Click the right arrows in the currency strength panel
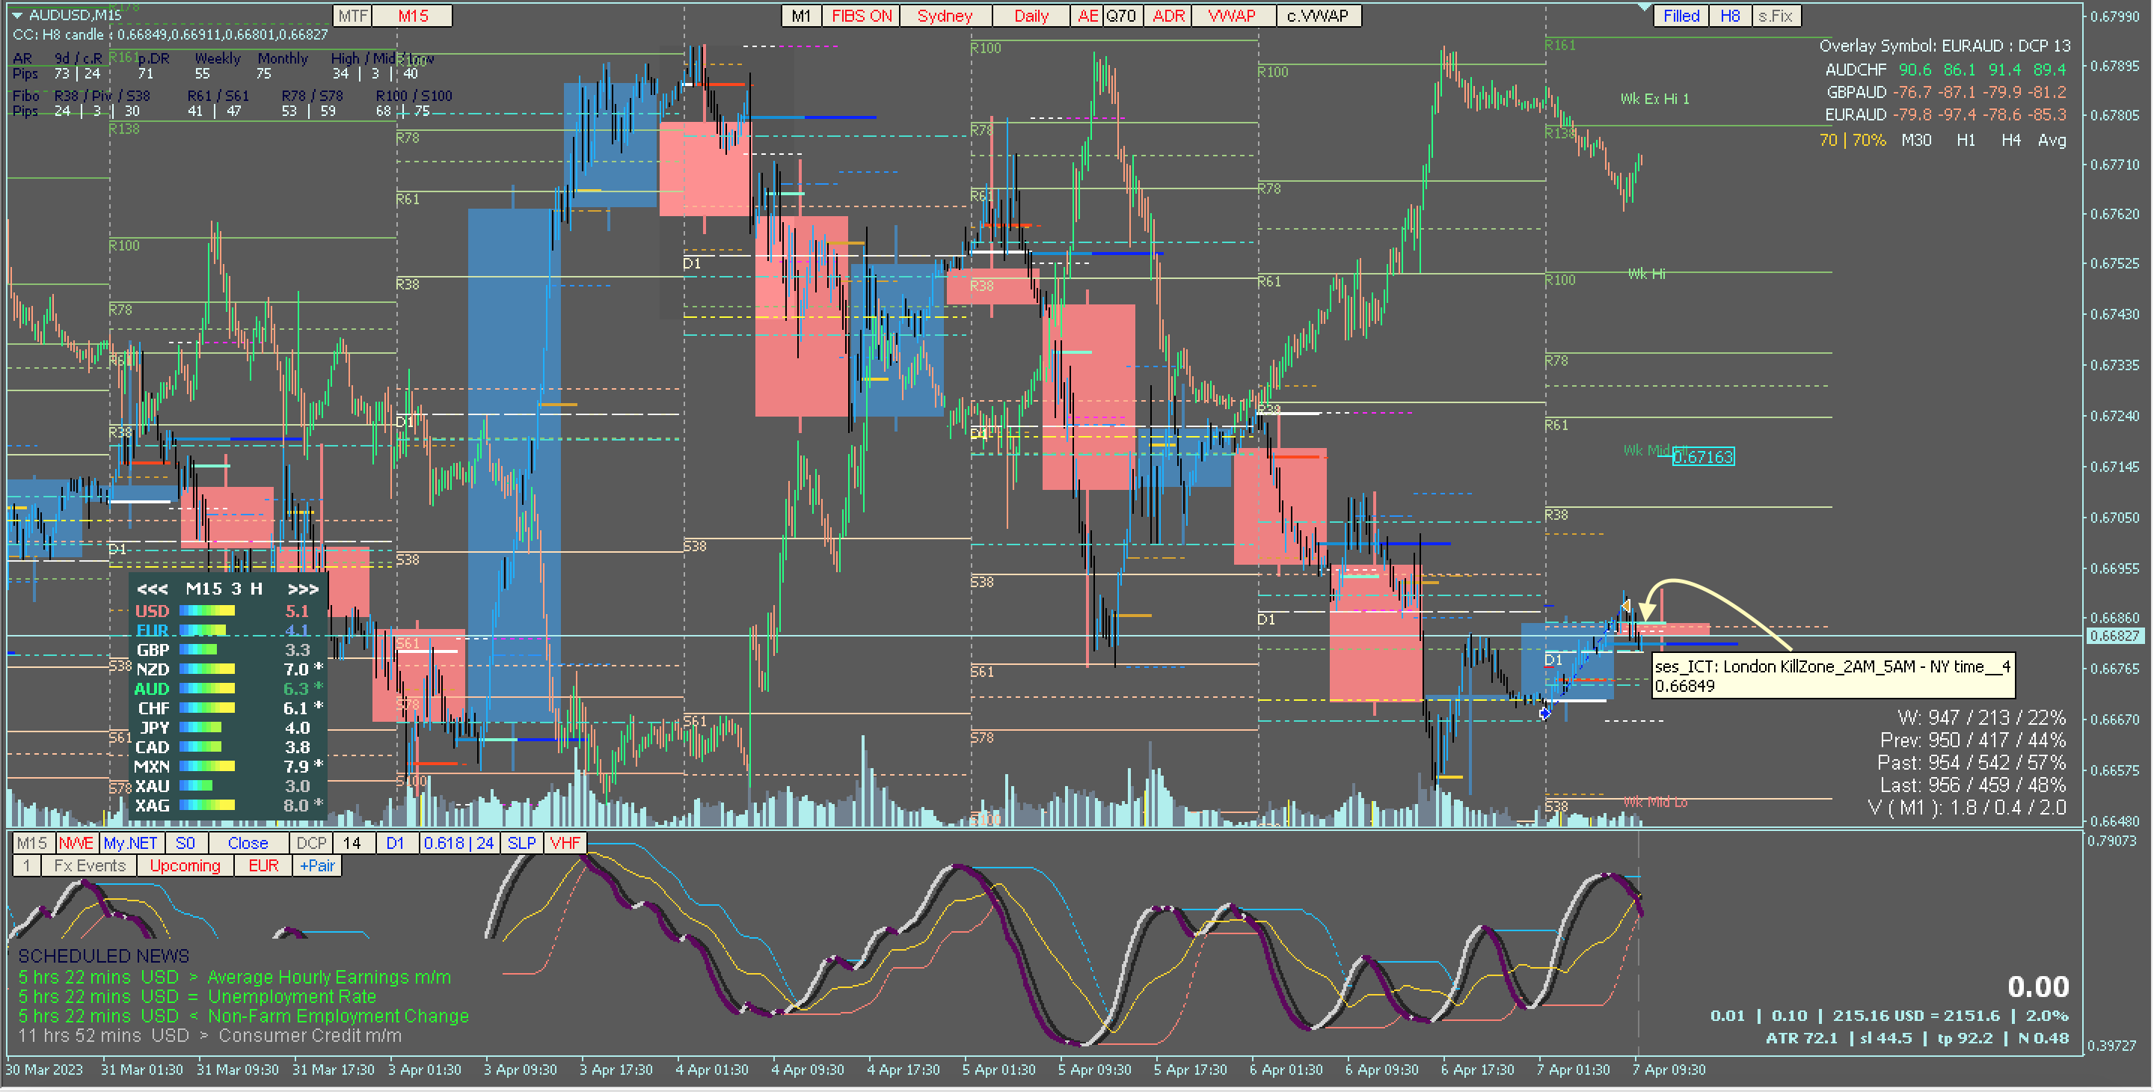This screenshot has height=1092, width=2154. click(x=303, y=589)
